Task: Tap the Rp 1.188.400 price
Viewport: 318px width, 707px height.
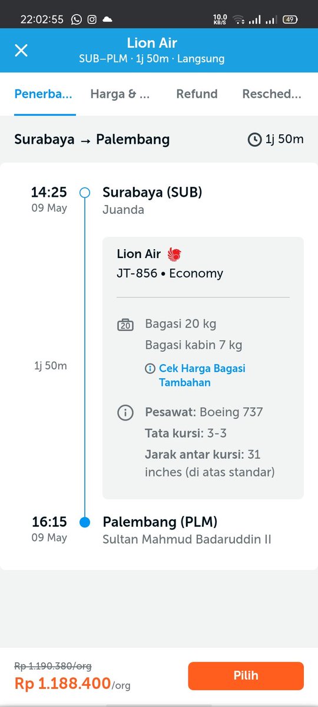Action: pos(62,683)
